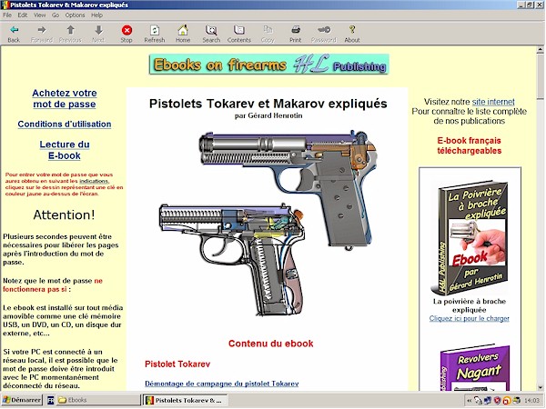Click the Forward arrow toolbar icon
Image resolution: width=546 pixels, height=409 pixels.
click(42, 34)
